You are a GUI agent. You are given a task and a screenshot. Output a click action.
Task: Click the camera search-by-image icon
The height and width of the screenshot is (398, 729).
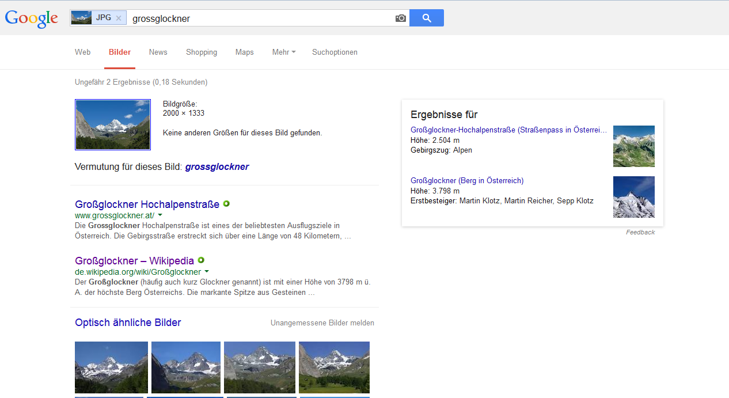pos(401,18)
